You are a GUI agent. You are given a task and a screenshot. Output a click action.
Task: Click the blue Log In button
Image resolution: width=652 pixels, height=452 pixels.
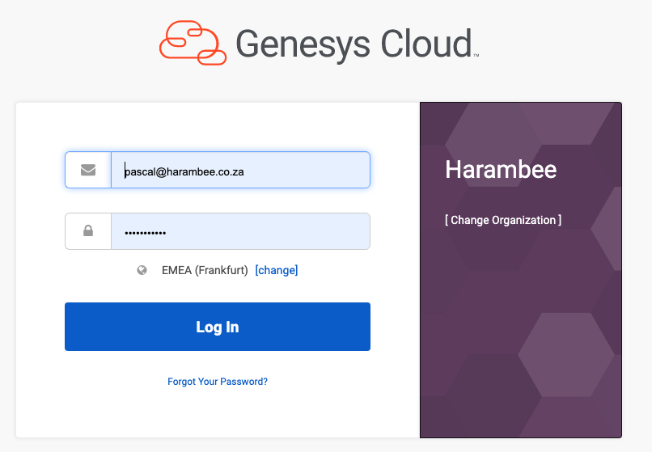click(x=218, y=327)
